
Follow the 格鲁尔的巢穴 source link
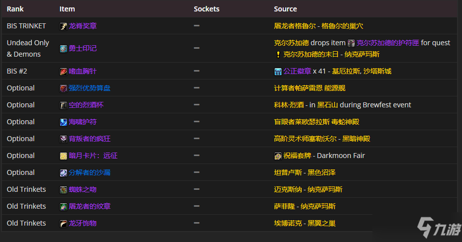[x=343, y=26]
